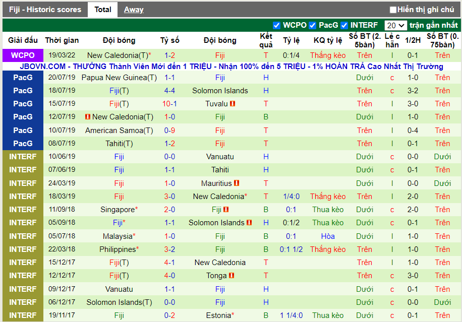Open the Solomon Islands team in 18/07/19 match
This screenshot has height=322, width=462.
pos(220,91)
